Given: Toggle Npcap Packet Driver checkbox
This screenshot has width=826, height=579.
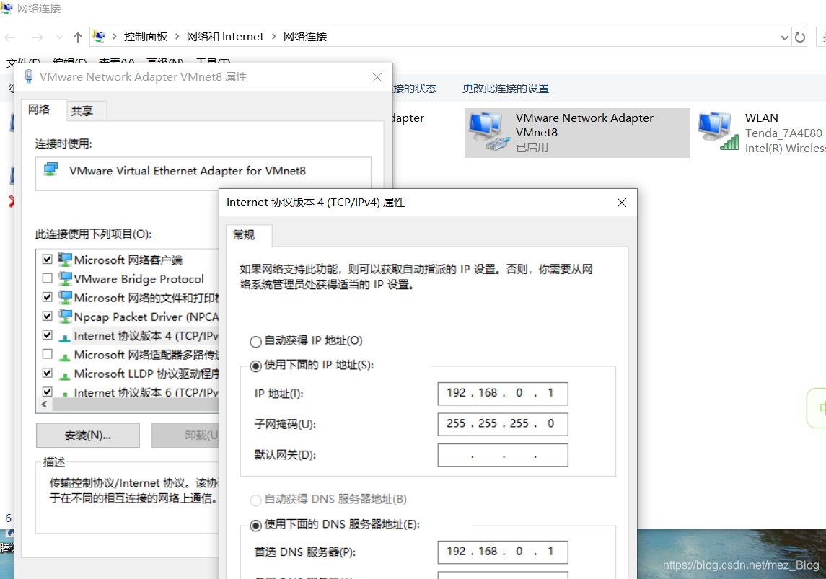Looking at the screenshot, I should point(48,316).
